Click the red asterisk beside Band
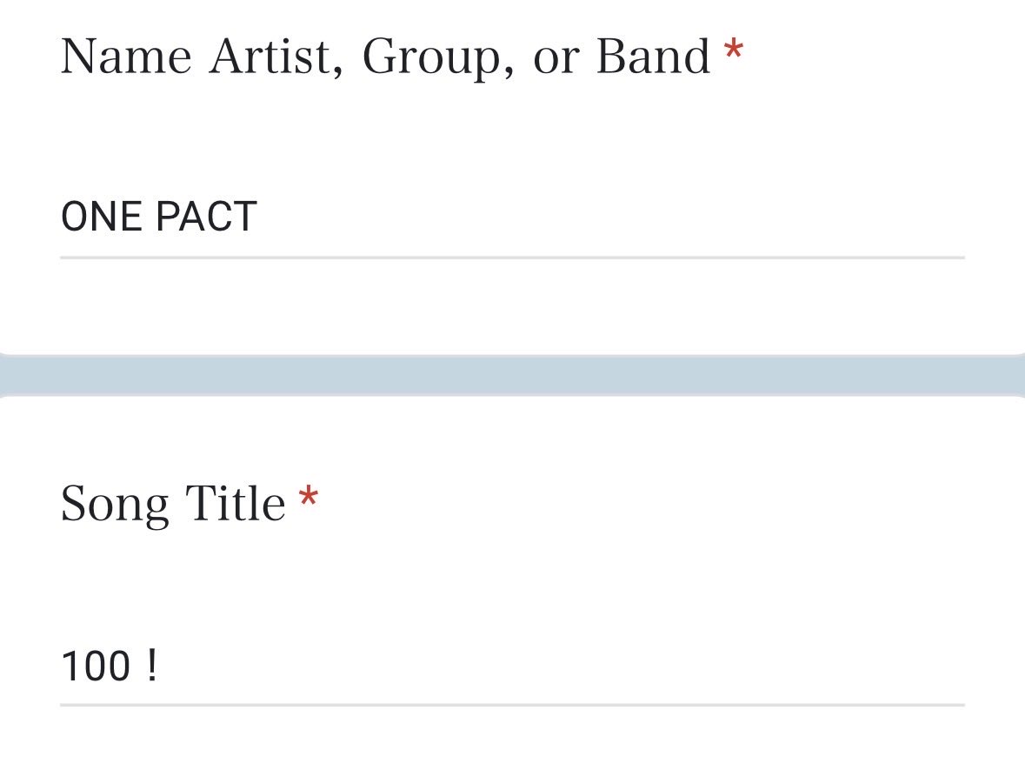The width and height of the screenshot is (1025, 757). (733, 50)
